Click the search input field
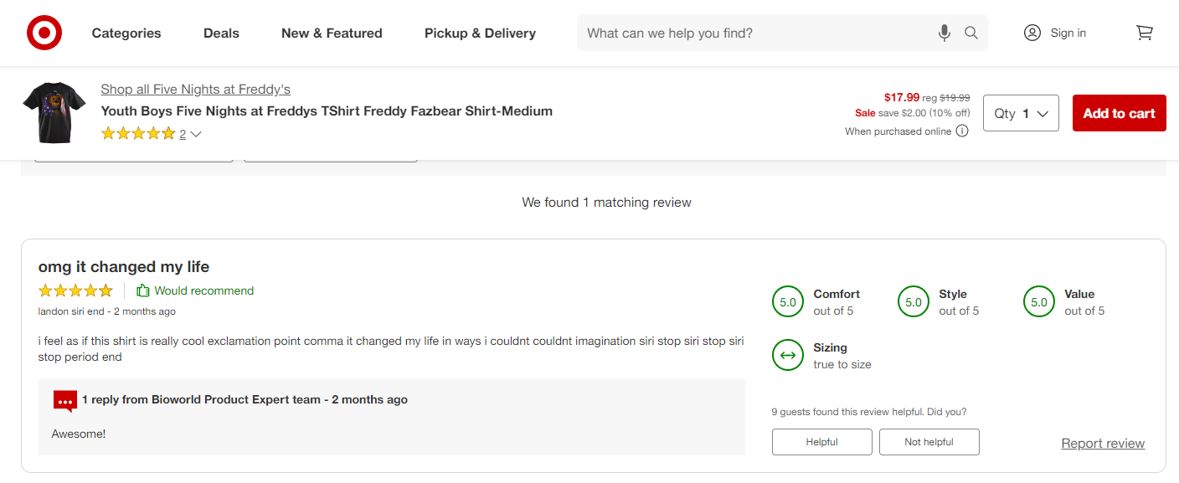 754,33
